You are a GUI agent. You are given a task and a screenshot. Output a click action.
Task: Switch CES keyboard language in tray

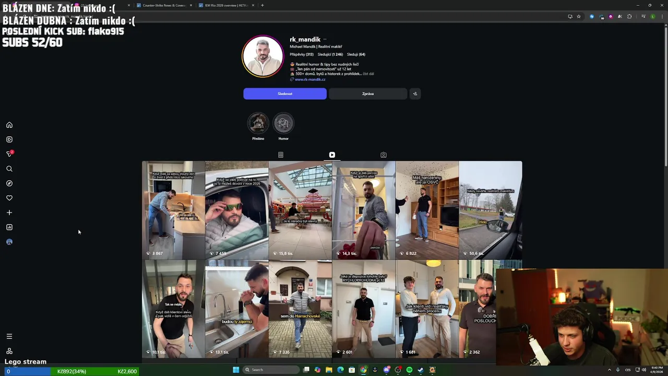click(628, 370)
